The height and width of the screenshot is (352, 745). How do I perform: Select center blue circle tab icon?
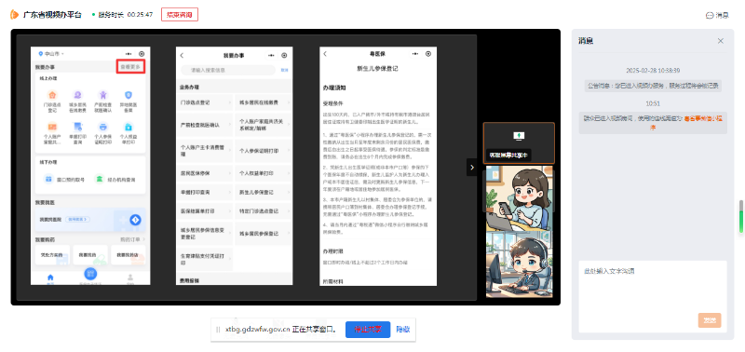(90, 274)
